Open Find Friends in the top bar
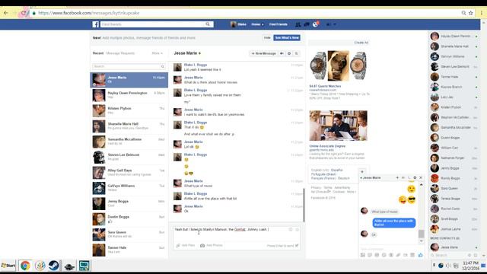487x274 pixels. pyautogui.click(x=279, y=24)
